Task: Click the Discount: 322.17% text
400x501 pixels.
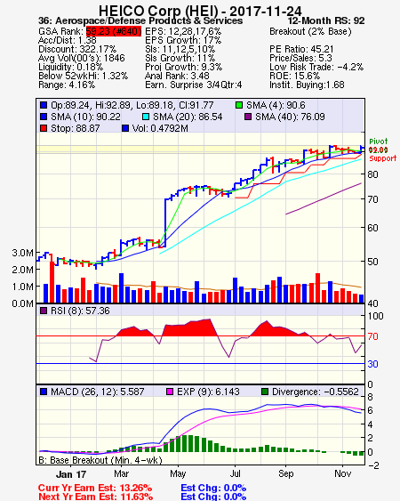Action: click(x=77, y=49)
